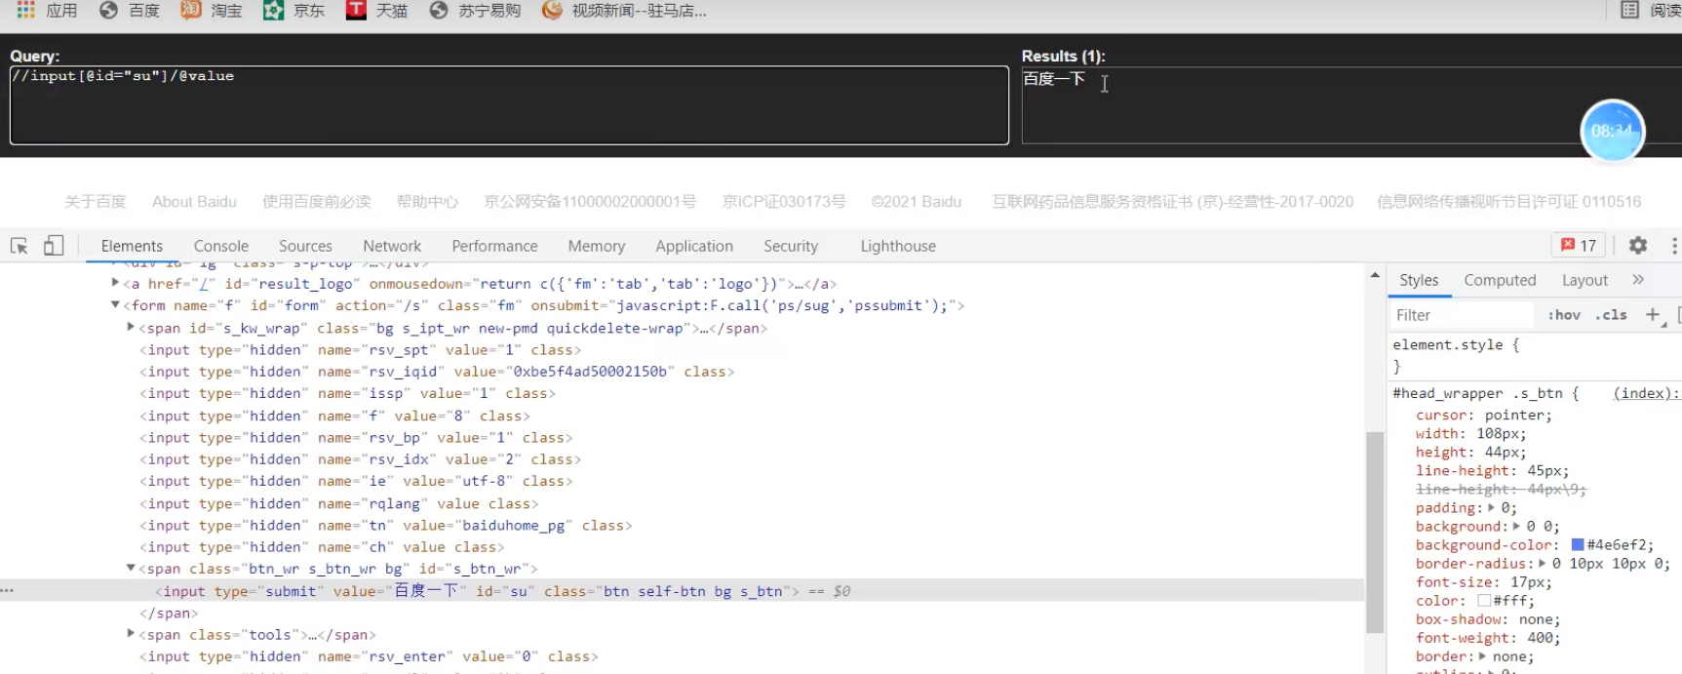
Task: Switch to the Performance tab
Action: 494,246
